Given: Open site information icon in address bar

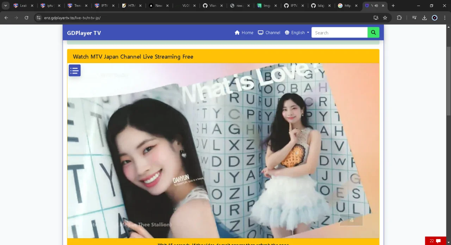Looking at the screenshot, I should (x=39, y=18).
